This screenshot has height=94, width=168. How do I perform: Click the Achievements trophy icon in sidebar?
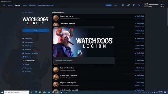pyautogui.click(x=23, y=61)
